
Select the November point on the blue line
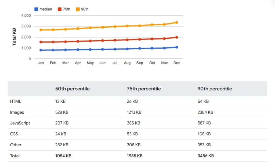coord(164,48)
